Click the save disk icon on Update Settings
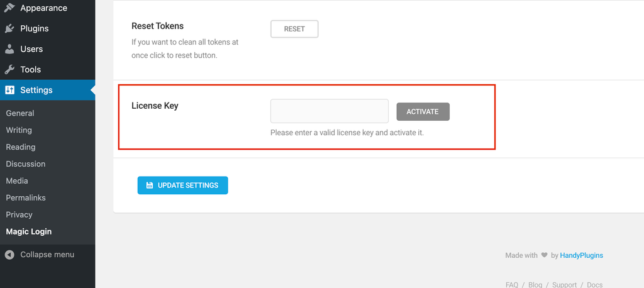644x288 pixels. 150,186
